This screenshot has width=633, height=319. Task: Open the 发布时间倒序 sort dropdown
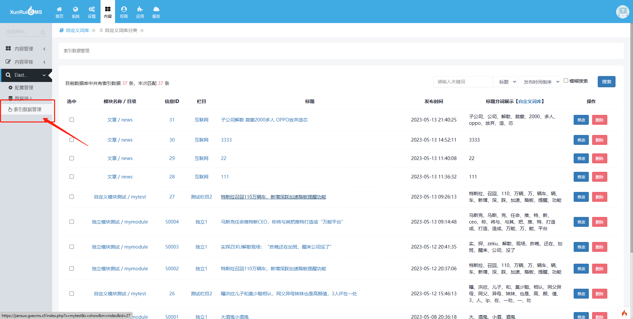[x=540, y=82]
